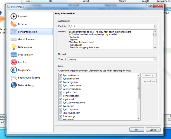171x139 pixels.
Task: Select Magnatune in preferences sidebar
Action: click(x=31, y=70)
